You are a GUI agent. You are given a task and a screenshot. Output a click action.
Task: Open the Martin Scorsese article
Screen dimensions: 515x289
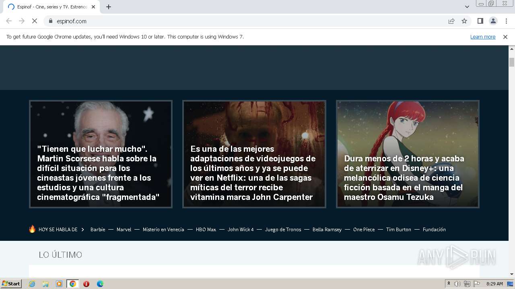coord(101,154)
